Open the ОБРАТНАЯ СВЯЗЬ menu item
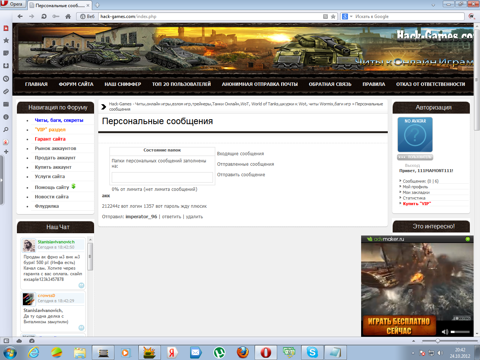The height and width of the screenshot is (360, 480). tap(330, 84)
